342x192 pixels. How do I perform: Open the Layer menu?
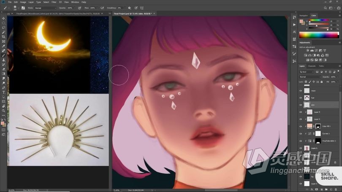pyautogui.click(x=31, y=2)
